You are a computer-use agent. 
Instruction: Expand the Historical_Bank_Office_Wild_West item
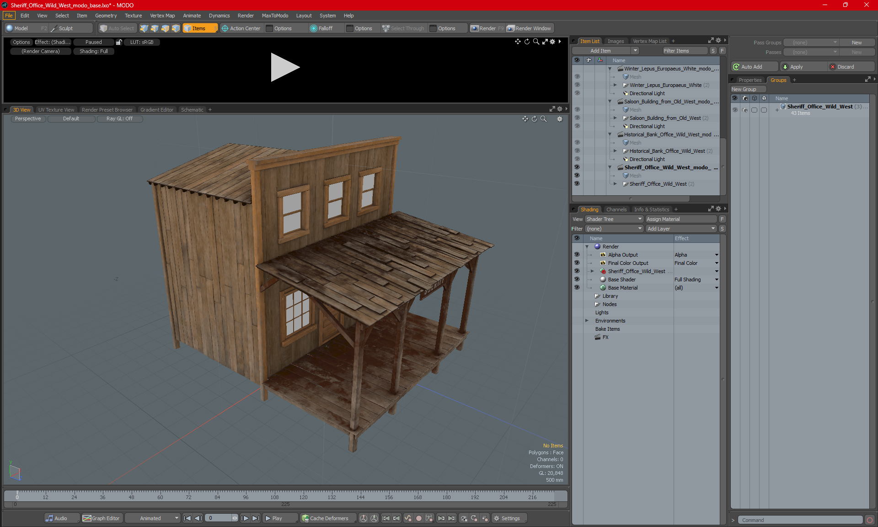pos(615,151)
